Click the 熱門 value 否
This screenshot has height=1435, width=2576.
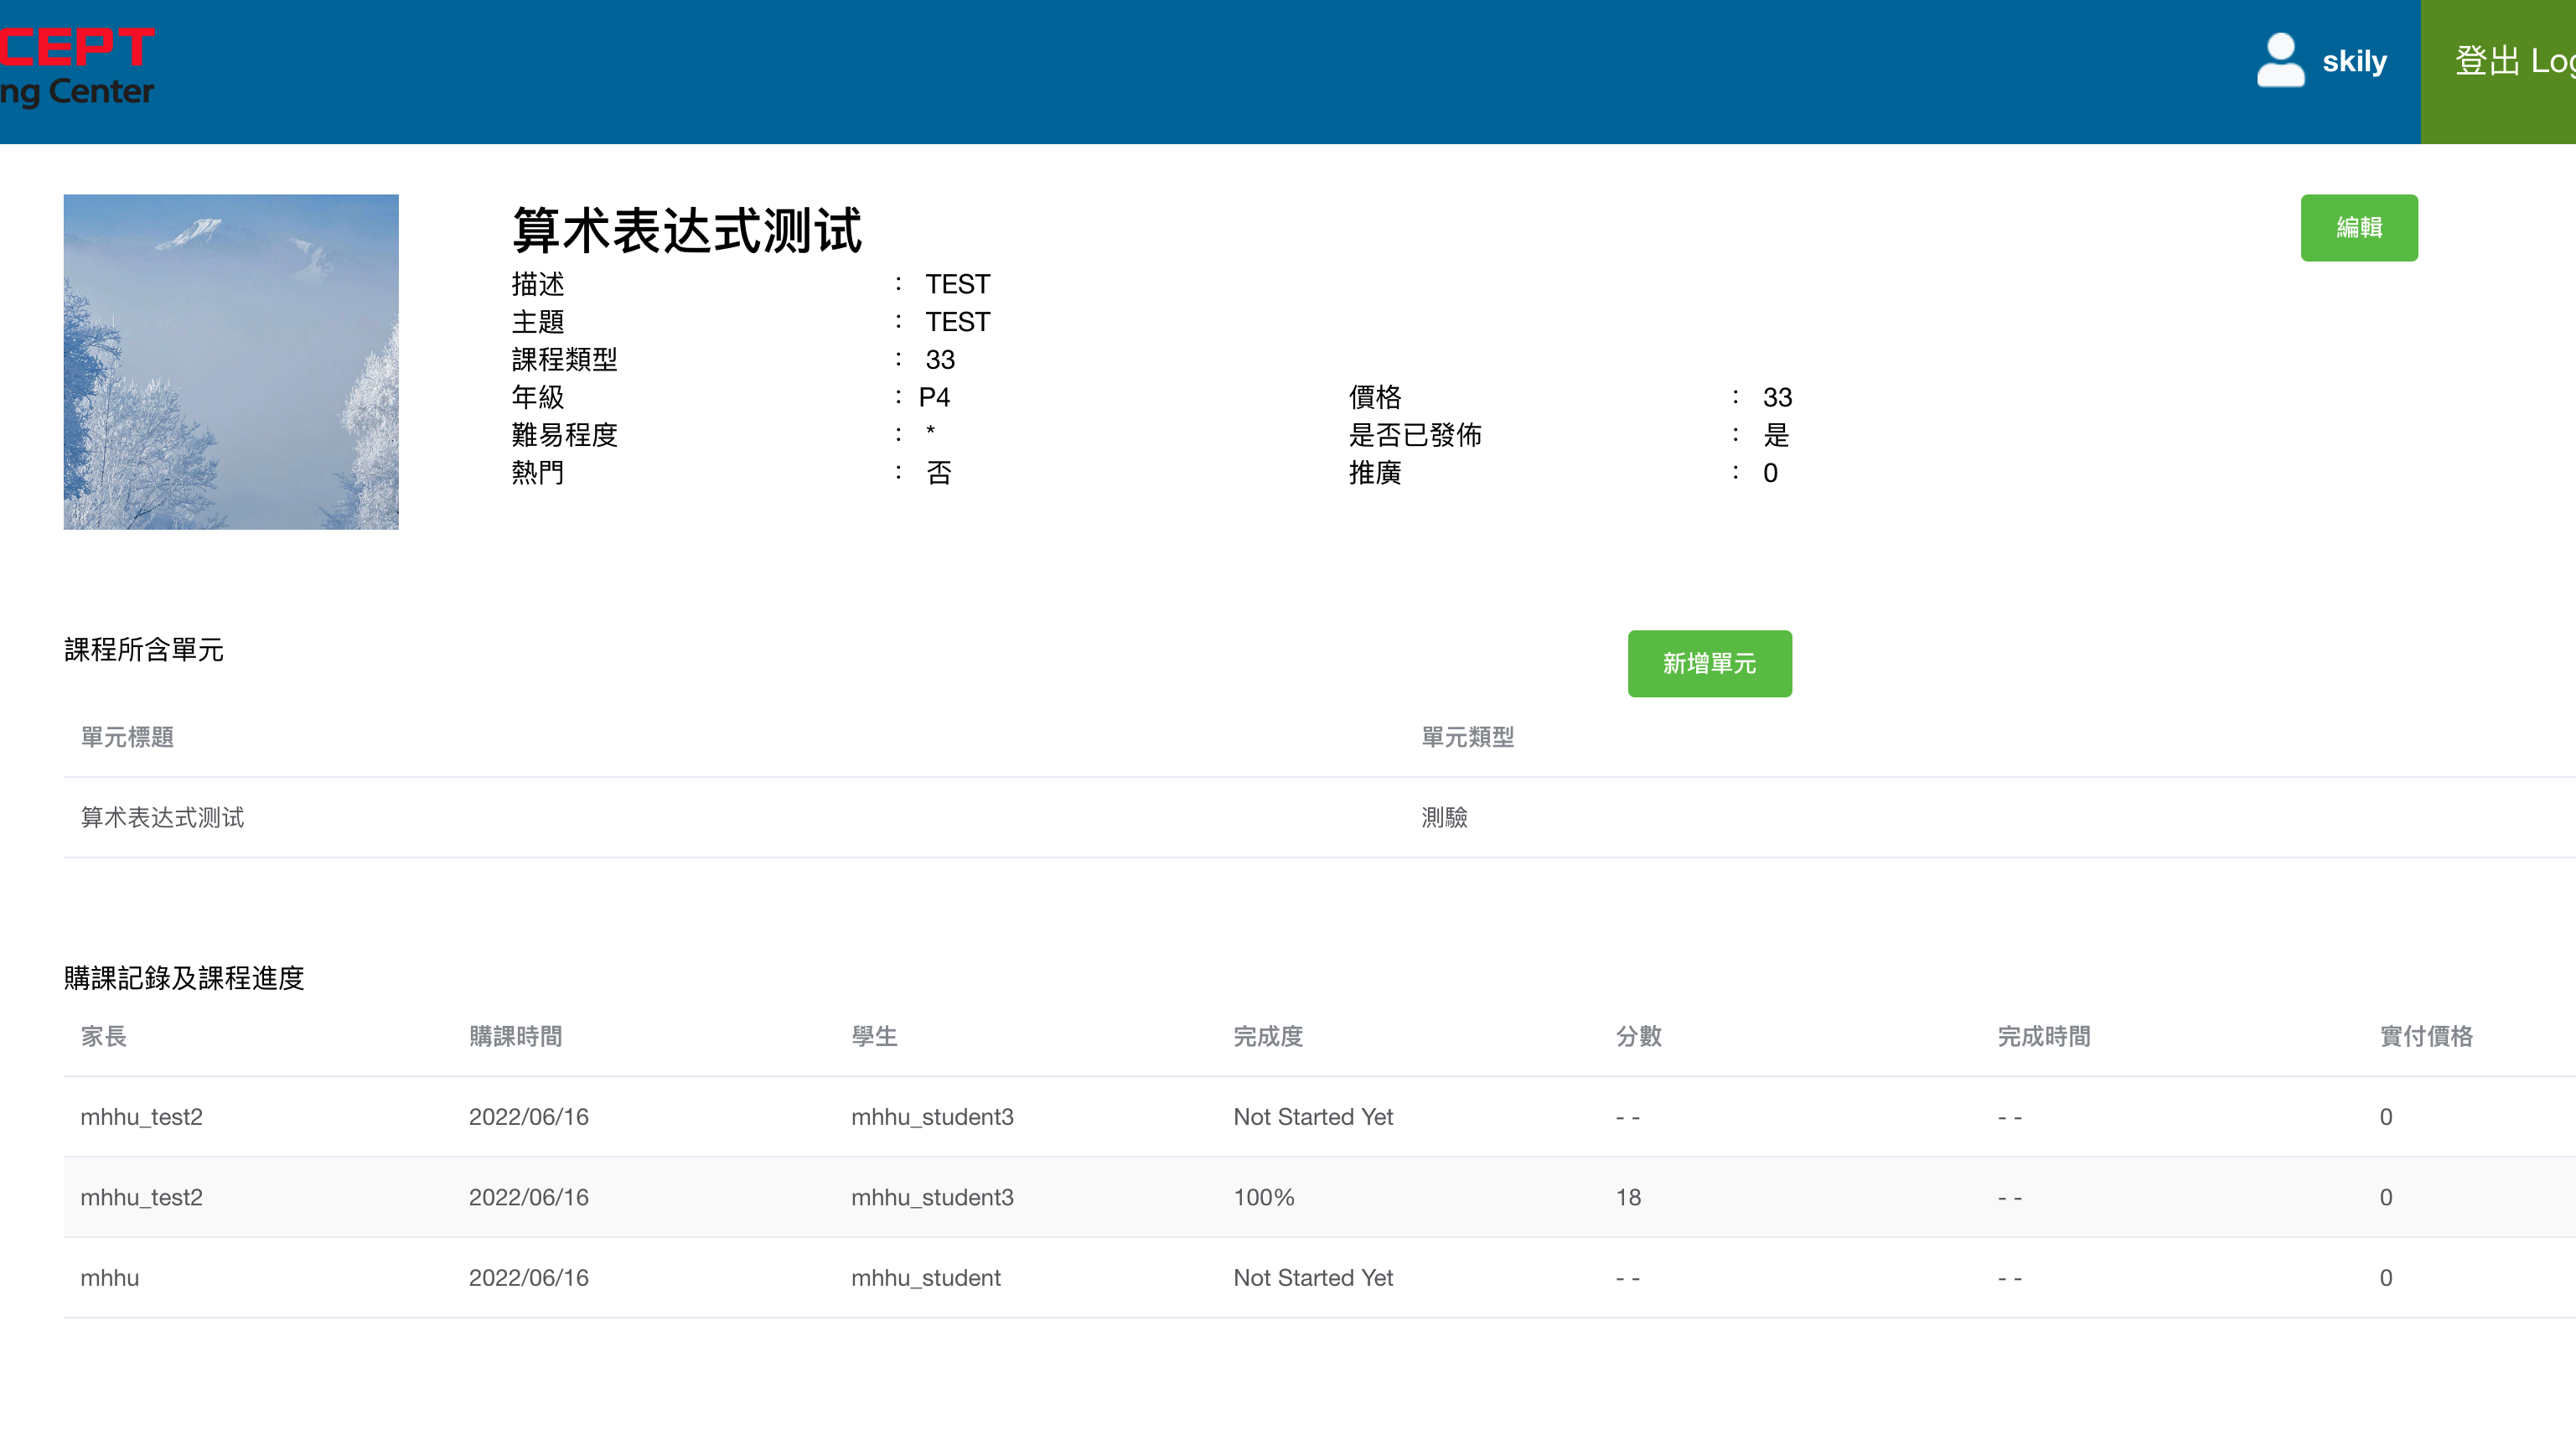pos(939,473)
